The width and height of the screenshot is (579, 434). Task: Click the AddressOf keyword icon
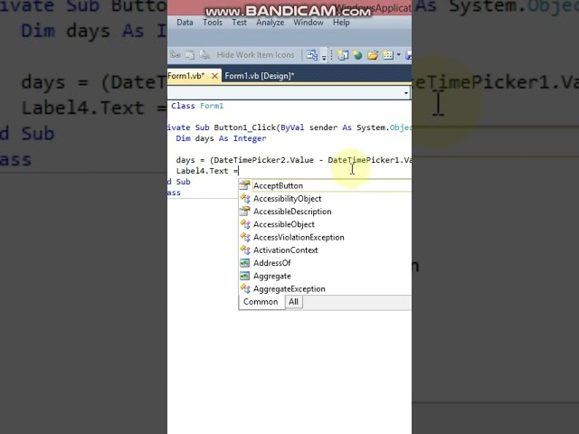coord(244,263)
